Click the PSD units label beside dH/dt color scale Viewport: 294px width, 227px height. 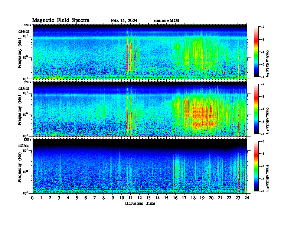tap(268, 63)
